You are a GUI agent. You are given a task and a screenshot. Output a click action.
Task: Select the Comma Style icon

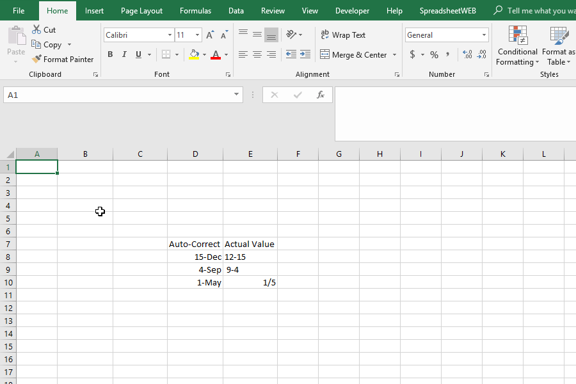[x=448, y=55]
